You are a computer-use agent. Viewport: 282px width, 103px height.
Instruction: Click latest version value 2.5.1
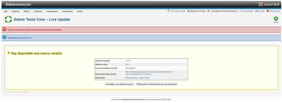127,64
